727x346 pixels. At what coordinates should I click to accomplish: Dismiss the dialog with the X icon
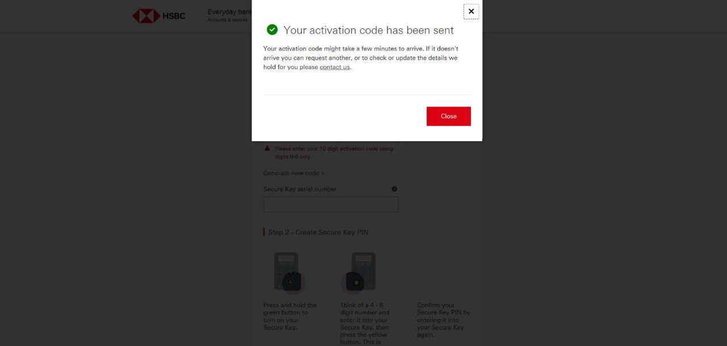pyautogui.click(x=471, y=11)
